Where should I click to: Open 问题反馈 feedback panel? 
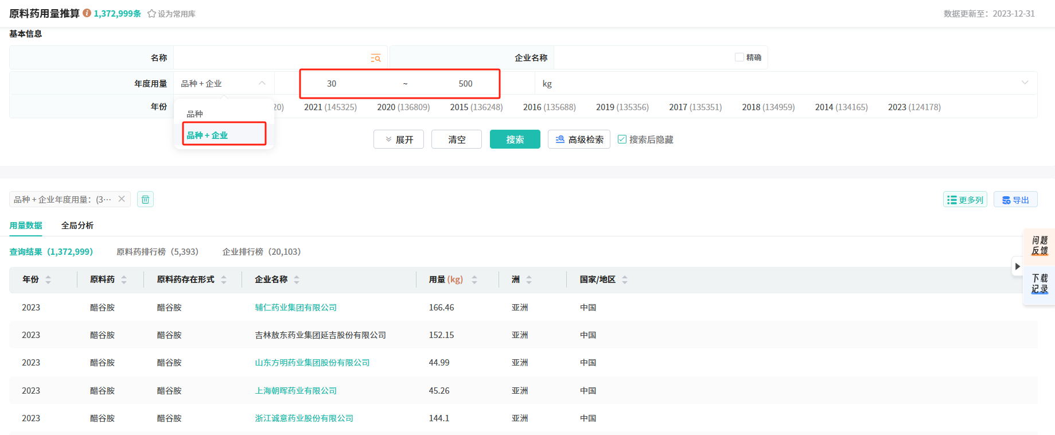click(x=1040, y=246)
